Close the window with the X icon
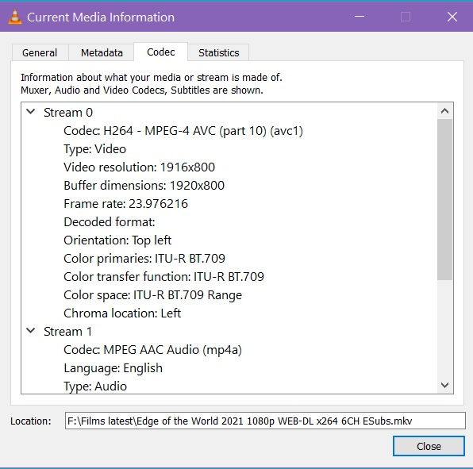 pos(452,17)
